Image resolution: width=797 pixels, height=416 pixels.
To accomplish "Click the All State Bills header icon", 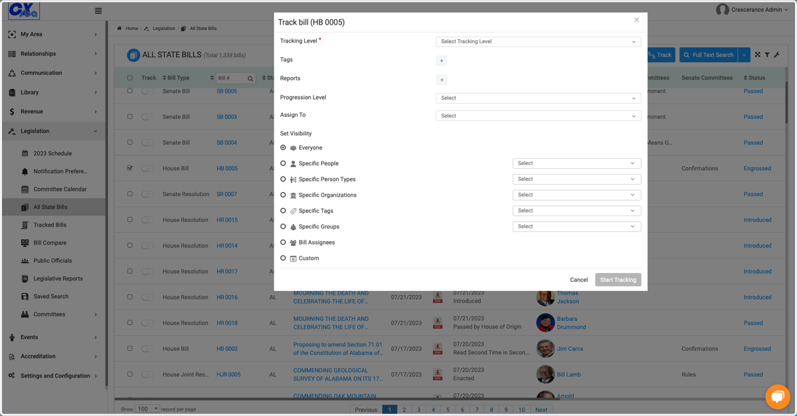I will coord(133,54).
